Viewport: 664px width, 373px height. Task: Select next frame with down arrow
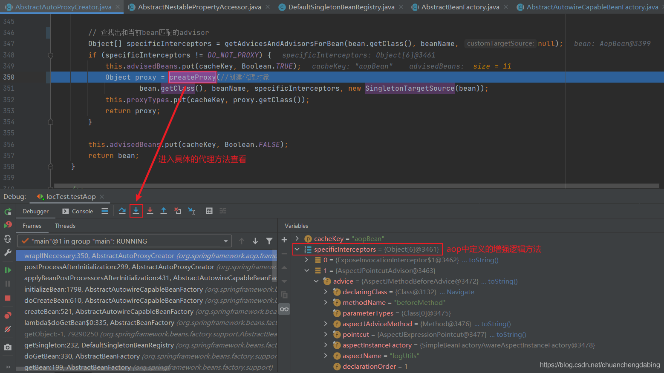[255, 241]
